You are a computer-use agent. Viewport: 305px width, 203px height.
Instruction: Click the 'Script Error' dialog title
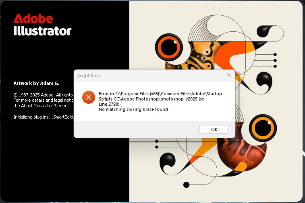(x=89, y=76)
